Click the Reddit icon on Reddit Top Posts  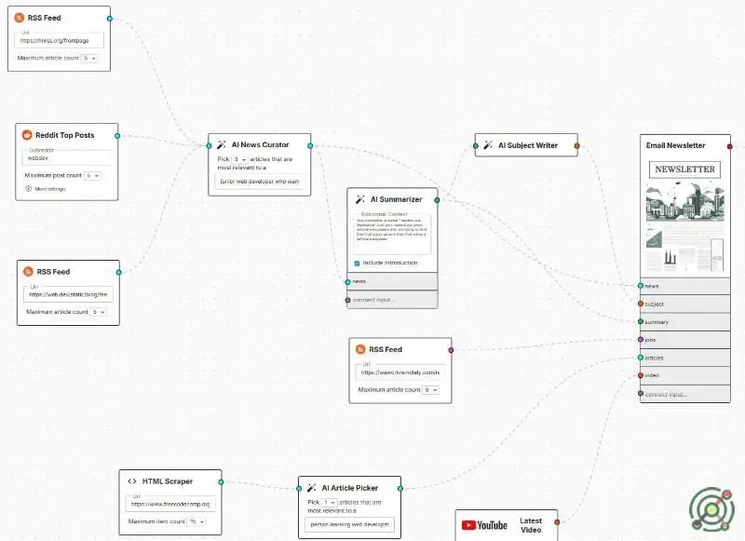pyautogui.click(x=28, y=135)
